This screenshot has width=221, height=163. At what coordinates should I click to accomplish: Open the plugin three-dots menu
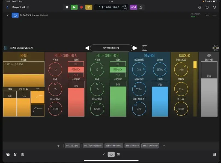click(x=207, y=15)
